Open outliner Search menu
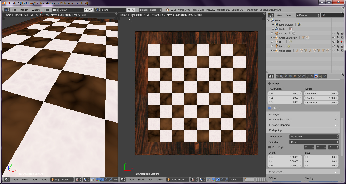Image resolution: width=346 pixels, height=184 pixels. pos(289,15)
